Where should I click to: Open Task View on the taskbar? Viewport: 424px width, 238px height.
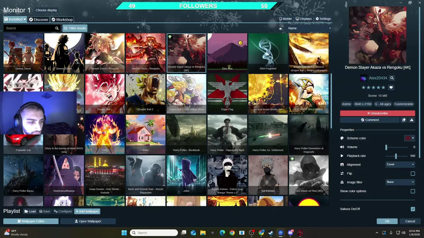point(184,233)
